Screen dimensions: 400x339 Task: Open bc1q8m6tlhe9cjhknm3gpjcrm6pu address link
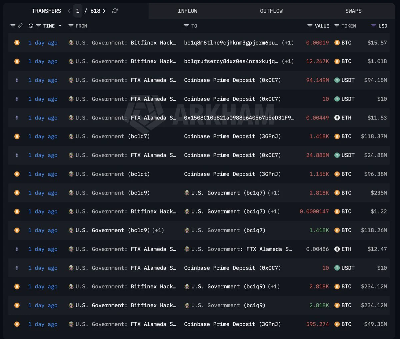tap(231, 43)
